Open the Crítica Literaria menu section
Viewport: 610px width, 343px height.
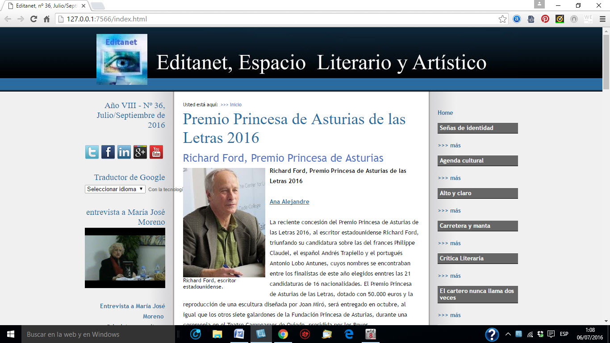(x=477, y=259)
